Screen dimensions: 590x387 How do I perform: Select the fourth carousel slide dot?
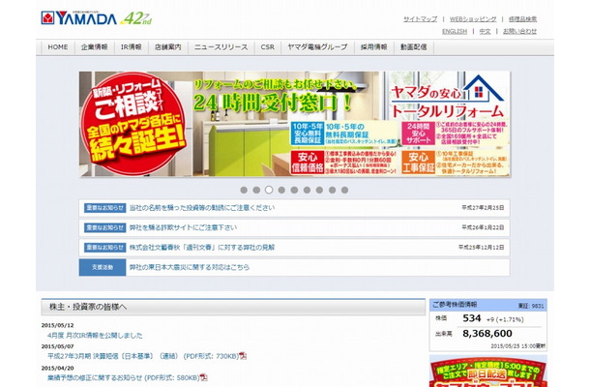(281, 190)
